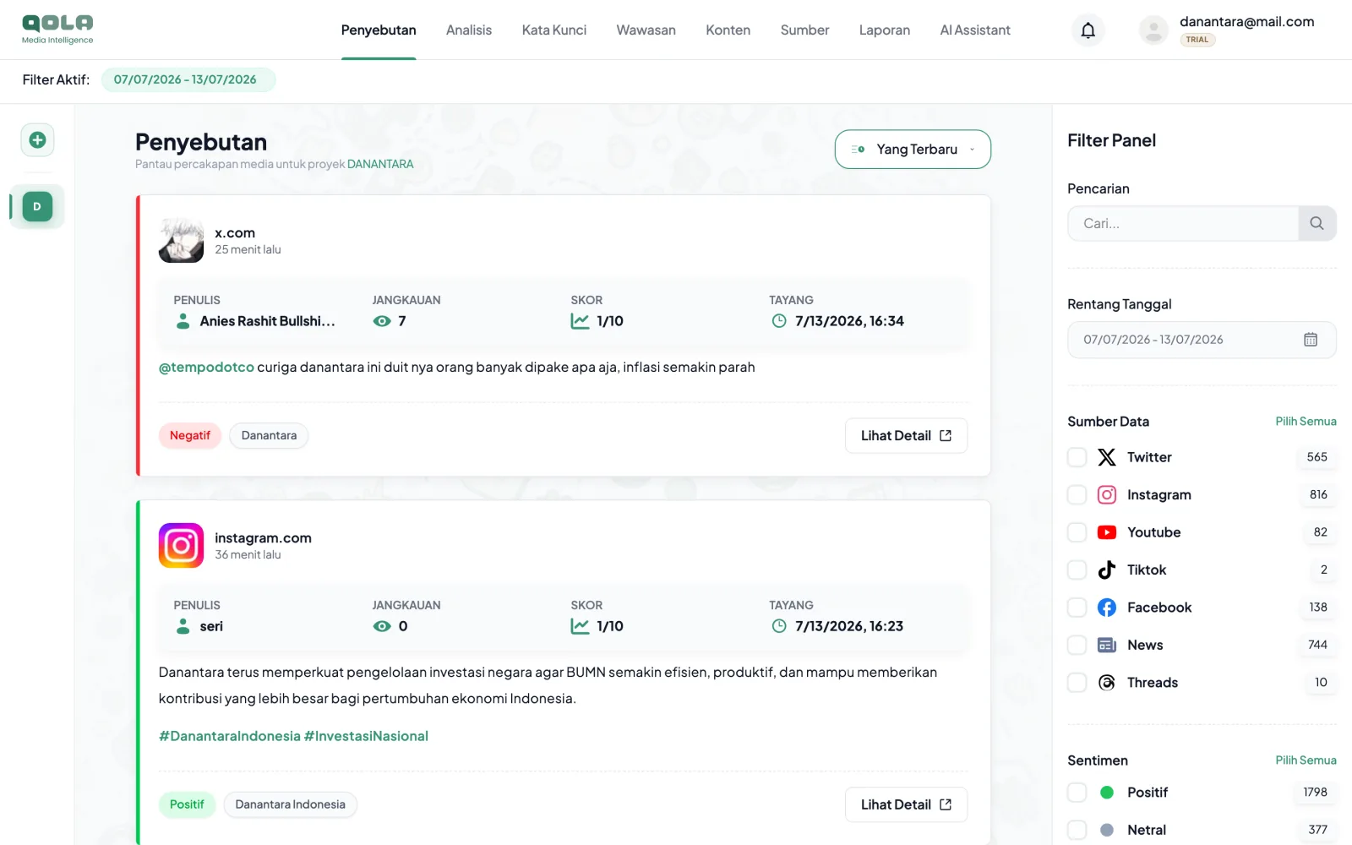Switch to the Sumber tab

804,30
